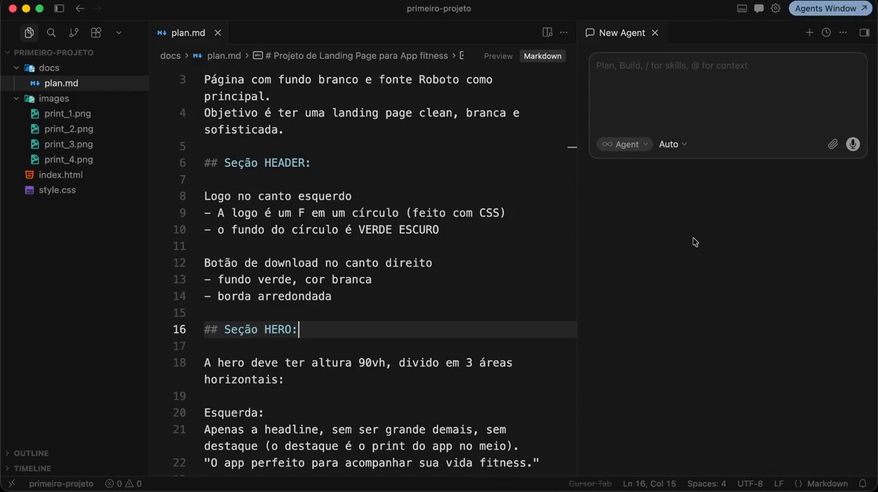Select the New Agent tab
The width and height of the screenshot is (878, 492).
622,33
